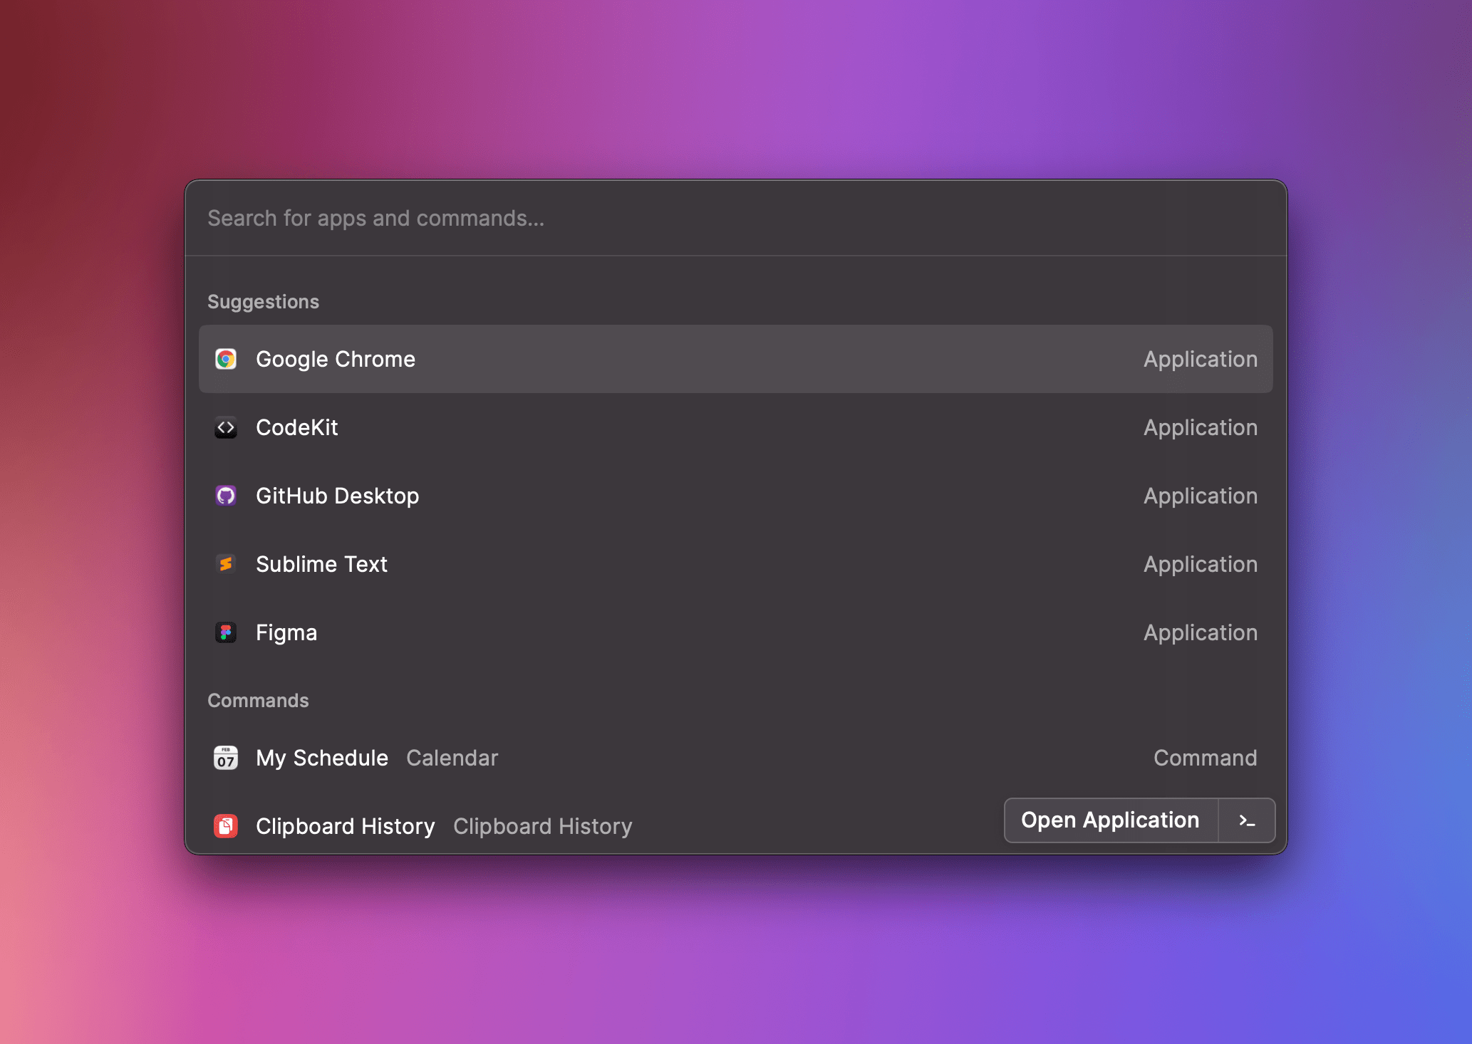Select the Clipboard History command name
Viewport: 1472px width, 1044px height.
point(346,827)
